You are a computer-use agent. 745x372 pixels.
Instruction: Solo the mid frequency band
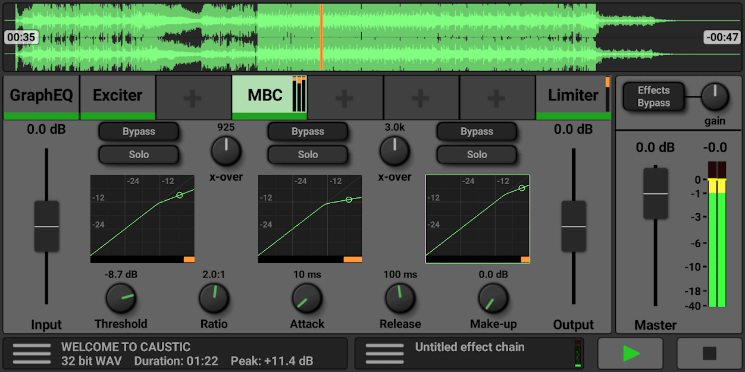308,155
